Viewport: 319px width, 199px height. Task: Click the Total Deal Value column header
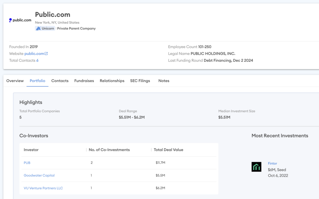[169, 150]
